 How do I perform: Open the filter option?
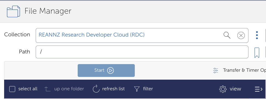(x=143, y=89)
